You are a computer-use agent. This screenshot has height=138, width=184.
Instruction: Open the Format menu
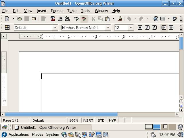point(57,11)
